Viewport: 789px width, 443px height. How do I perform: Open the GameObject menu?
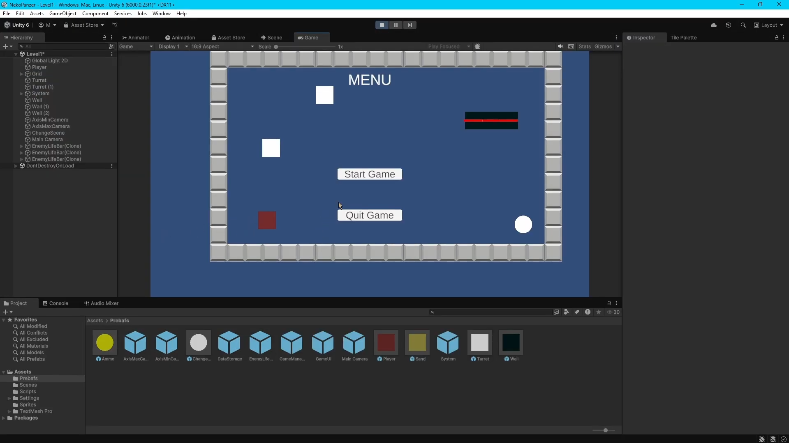click(62, 14)
